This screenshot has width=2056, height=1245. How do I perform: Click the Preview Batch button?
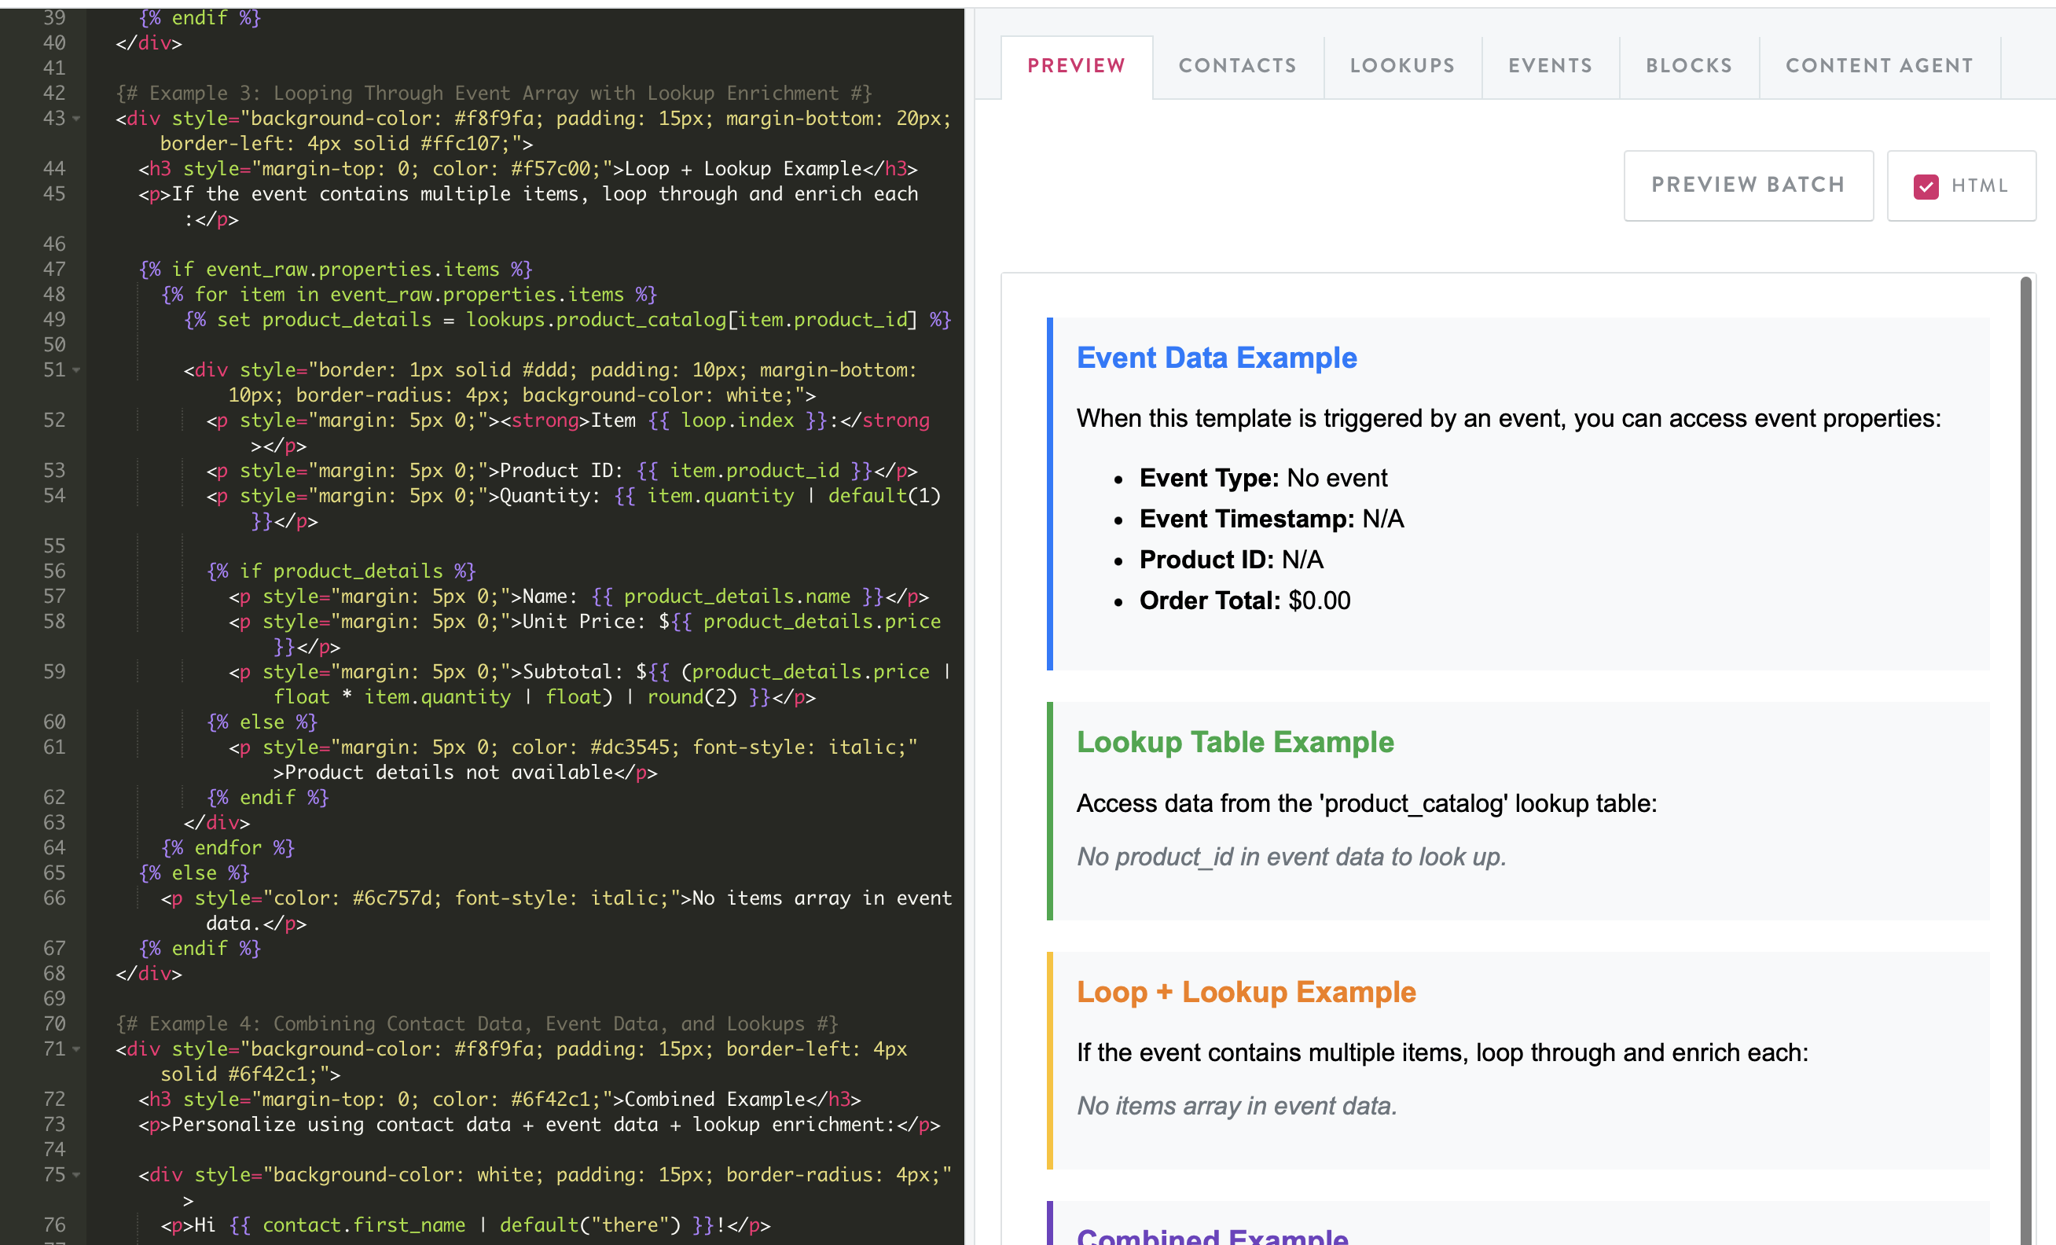1747,185
